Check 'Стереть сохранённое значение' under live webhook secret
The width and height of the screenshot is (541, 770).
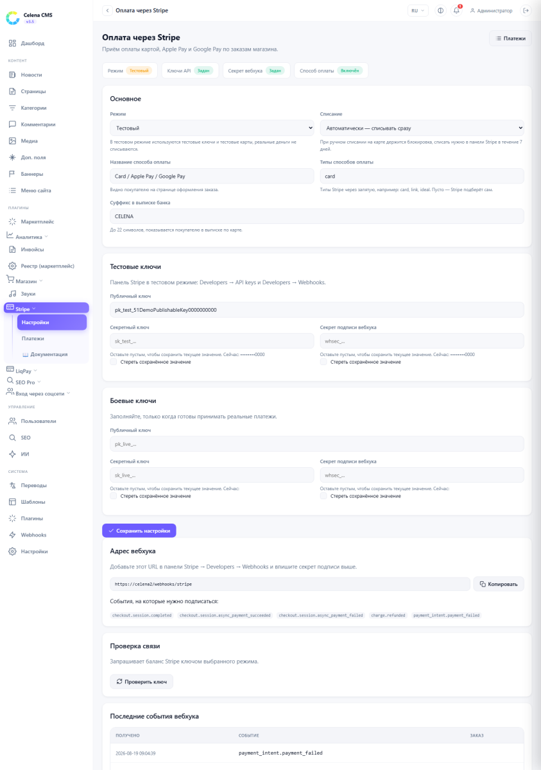pyautogui.click(x=323, y=496)
